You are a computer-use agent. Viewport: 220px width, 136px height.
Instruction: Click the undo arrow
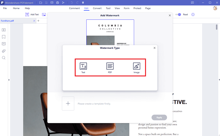tap(72, 3)
